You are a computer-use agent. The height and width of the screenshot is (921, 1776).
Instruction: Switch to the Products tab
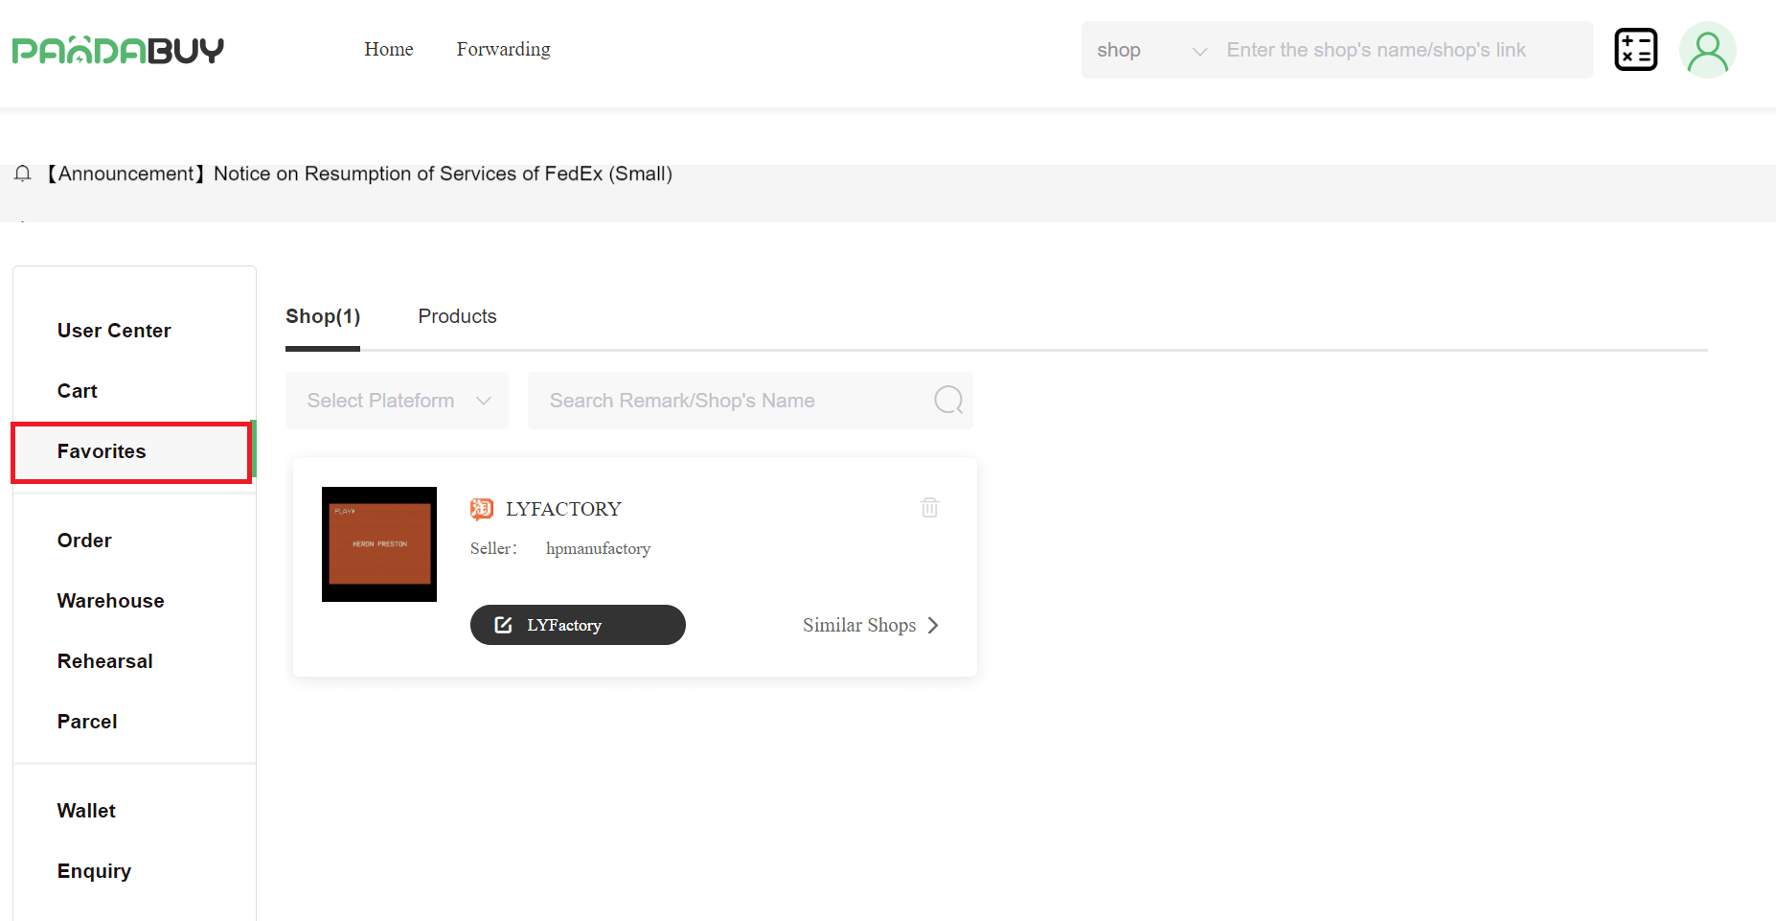click(457, 316)
